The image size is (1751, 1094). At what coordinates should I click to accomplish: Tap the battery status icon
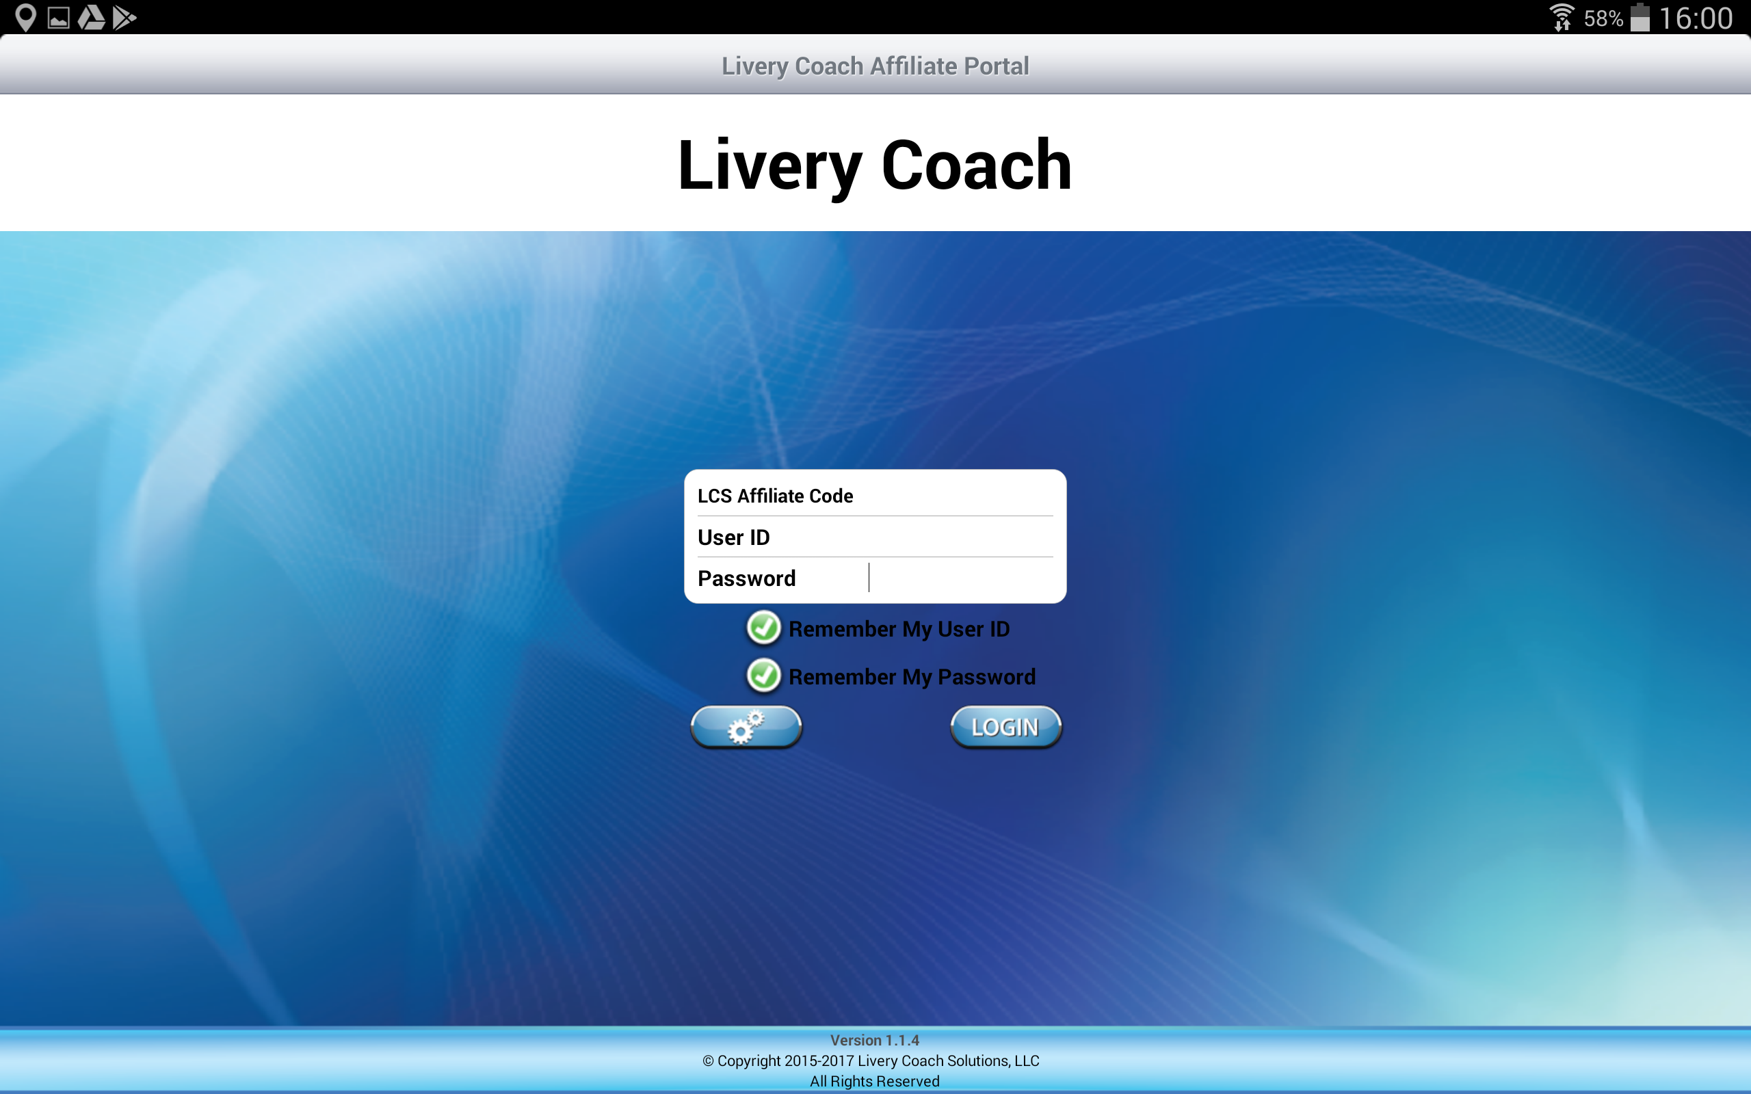point(1640,17)
